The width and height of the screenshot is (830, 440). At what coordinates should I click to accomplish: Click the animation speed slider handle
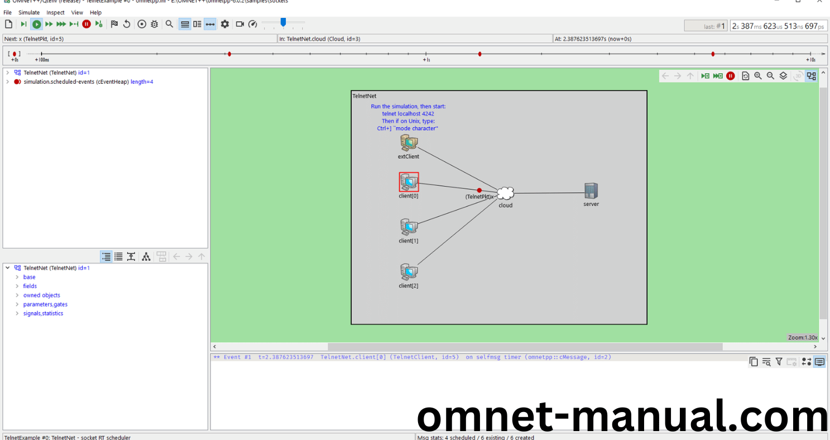283,22
